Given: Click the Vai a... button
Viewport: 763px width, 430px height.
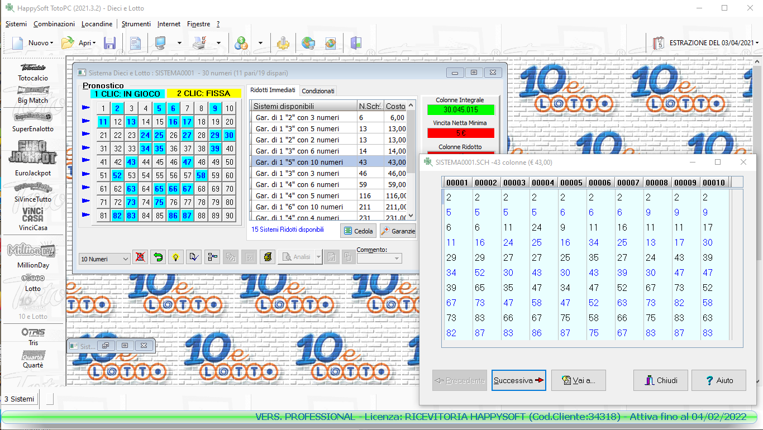Looking at the screenshot, I should [579, 380].
